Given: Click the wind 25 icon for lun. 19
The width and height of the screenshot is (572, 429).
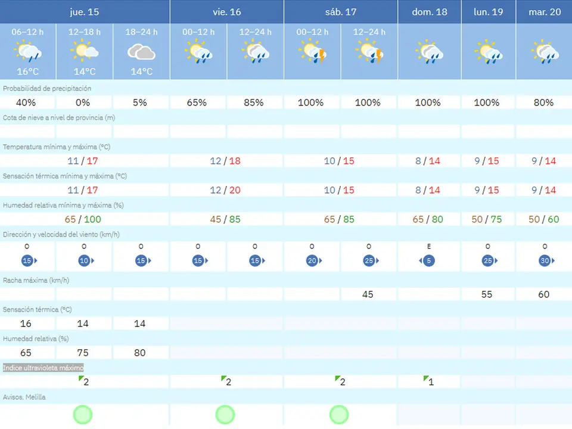Looking at the screenshot, I should tap(490, 260).
